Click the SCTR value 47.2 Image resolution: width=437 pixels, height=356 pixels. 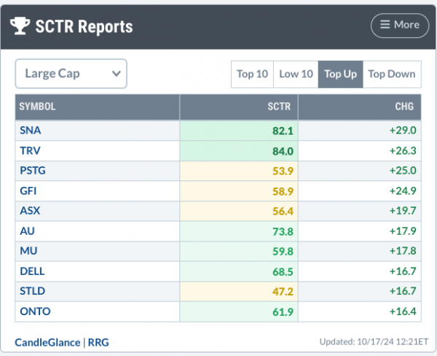[283, 292]
